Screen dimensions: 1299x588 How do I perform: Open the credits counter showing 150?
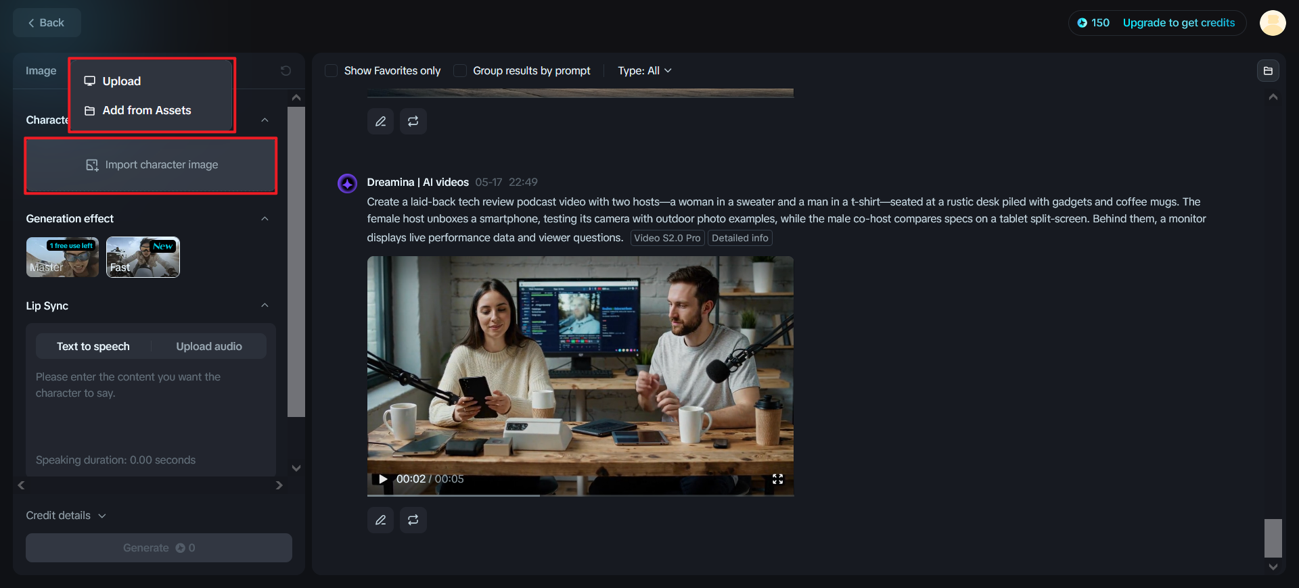pyautogui.click(x=1093, y=23)
